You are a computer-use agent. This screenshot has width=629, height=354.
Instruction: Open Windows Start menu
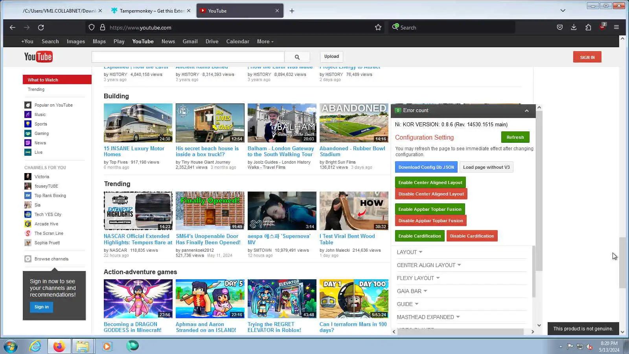11,346
